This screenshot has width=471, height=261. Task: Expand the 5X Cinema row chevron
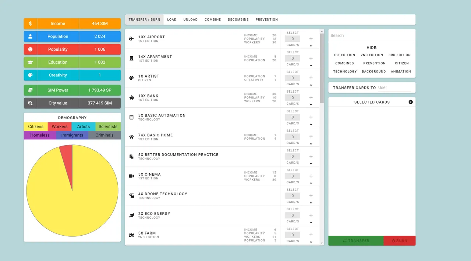click(311, 183)
